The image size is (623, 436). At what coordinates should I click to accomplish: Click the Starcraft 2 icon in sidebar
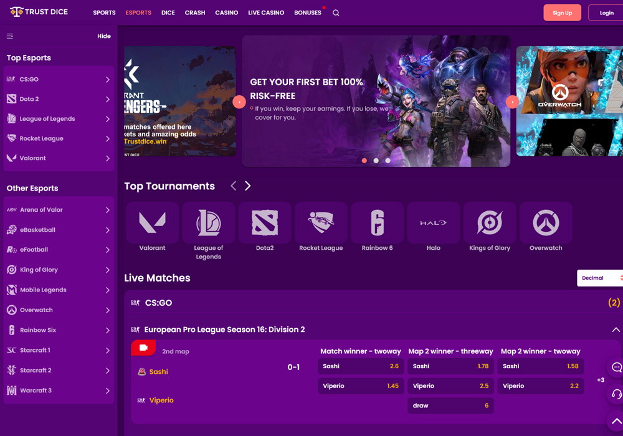[x=11, y=370]
